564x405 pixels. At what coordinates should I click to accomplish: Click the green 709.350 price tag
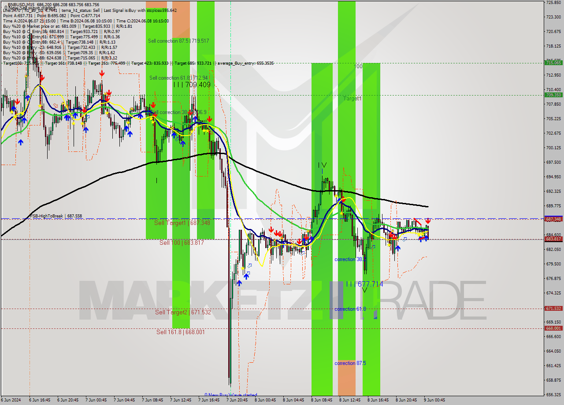pyautogui.click(x=553, y=95)
